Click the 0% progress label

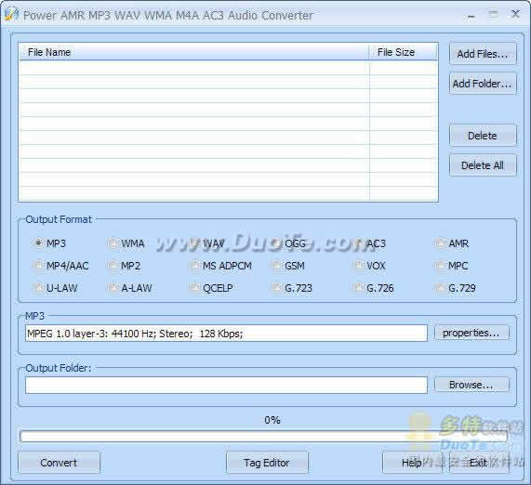272,420
